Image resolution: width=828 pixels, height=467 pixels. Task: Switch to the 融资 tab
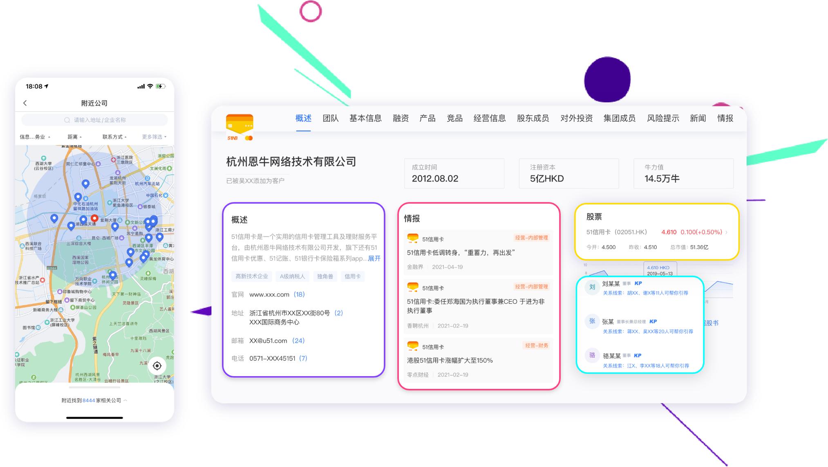point(401,118)
